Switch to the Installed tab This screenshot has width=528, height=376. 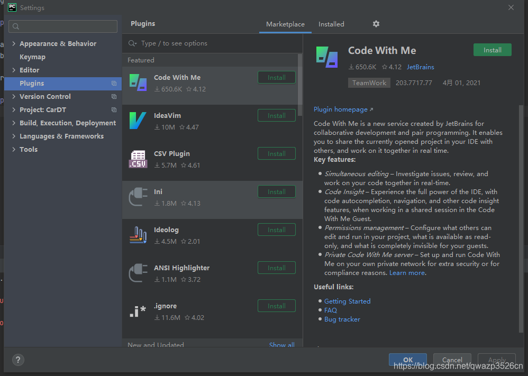(x=331, y=24)
